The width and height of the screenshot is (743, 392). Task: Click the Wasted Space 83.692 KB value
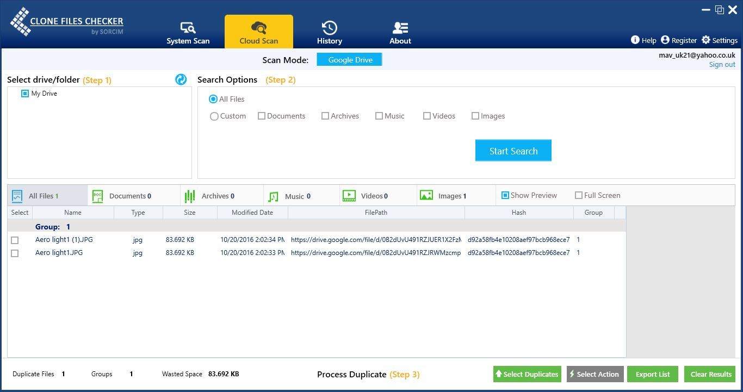click(224, 374)
